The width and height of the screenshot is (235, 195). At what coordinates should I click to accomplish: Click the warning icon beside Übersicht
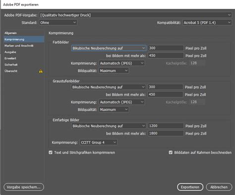click(x=41, y=71)
